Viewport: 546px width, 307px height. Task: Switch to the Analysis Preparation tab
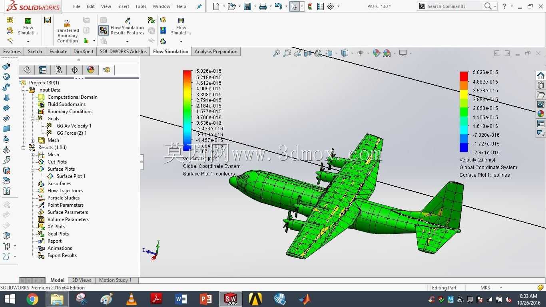tap(216, 52)
